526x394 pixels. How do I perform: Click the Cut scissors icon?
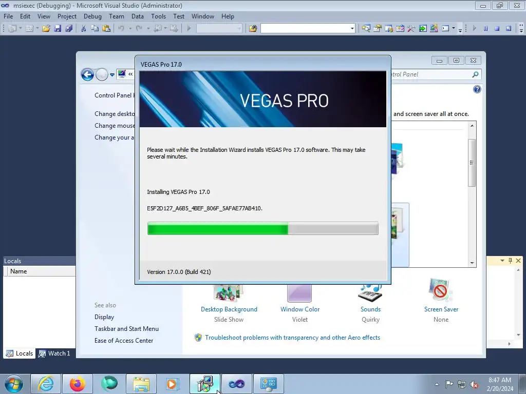[84, 29]
